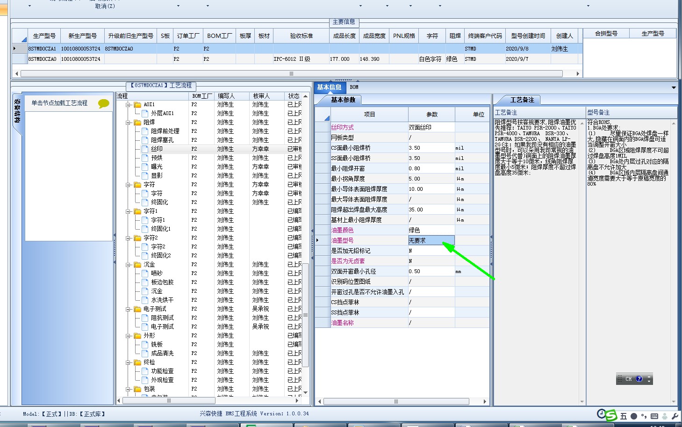682x427 pixels.
Task: Select the 预烘 process tree row
Action: click(209, 158)
